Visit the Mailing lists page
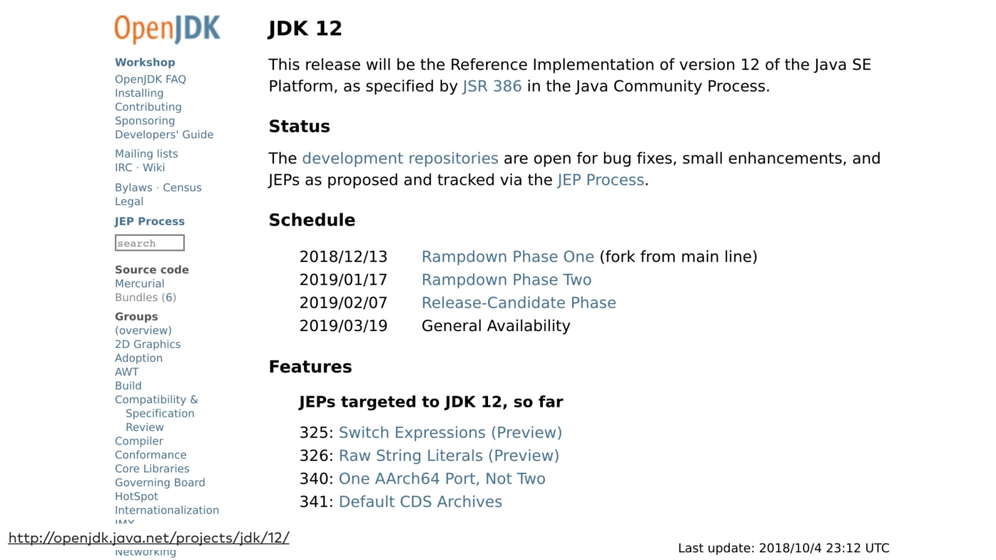The image size is (996, 560). click(x=146, y=154)
